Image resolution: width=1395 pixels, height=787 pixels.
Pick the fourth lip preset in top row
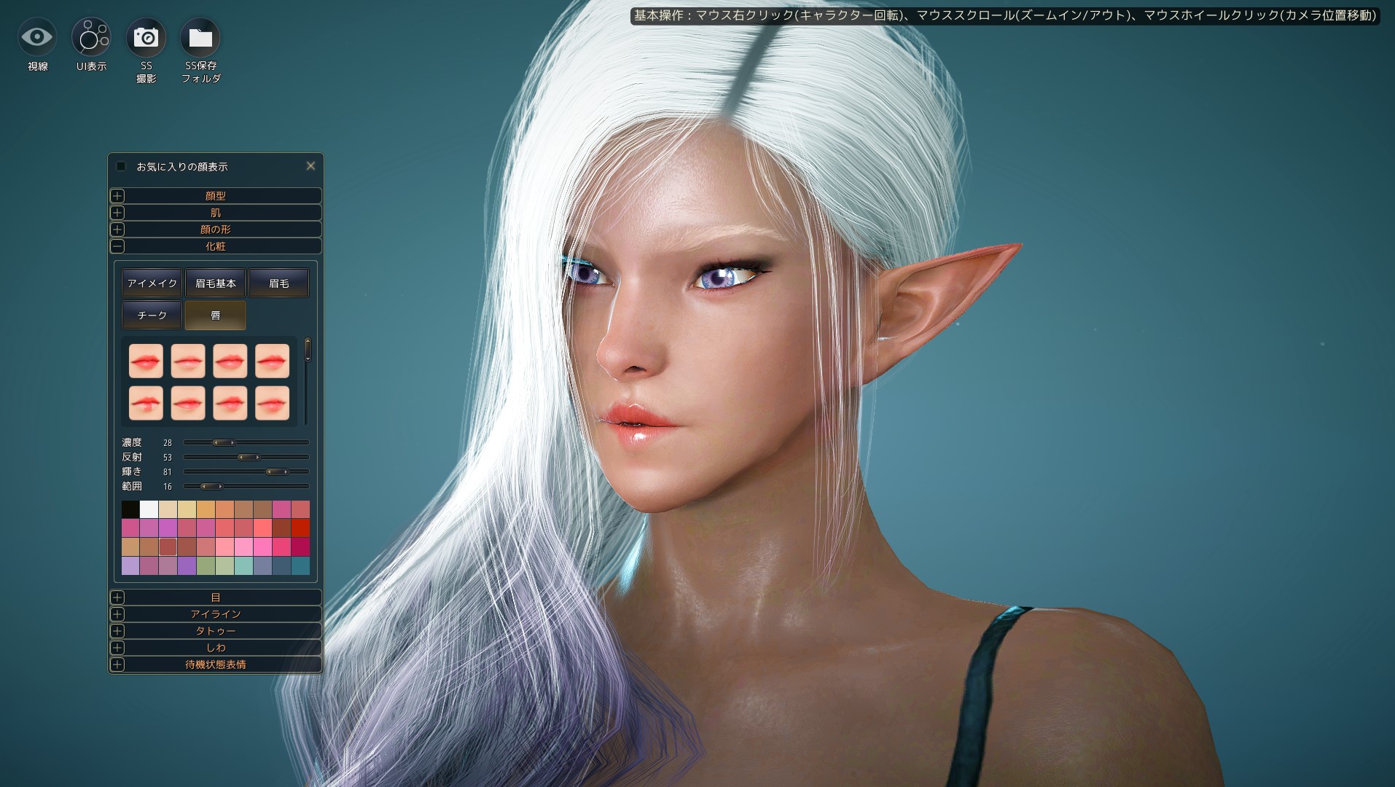[273, 361]
